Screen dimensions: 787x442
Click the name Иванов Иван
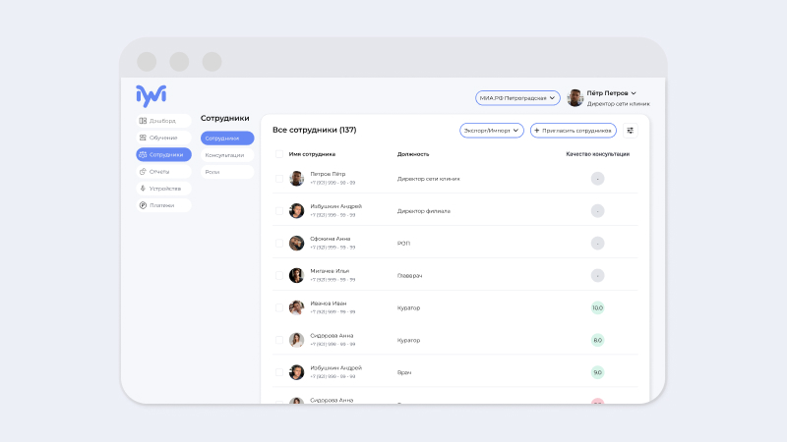(x=329, y=304)
